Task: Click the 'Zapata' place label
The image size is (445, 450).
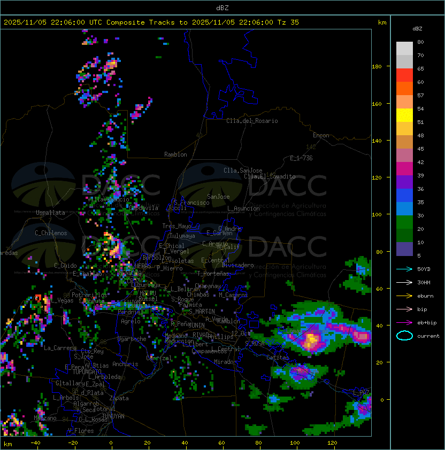Action: coord(119,398)
